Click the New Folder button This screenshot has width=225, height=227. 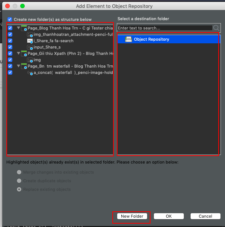pos(132,216)
